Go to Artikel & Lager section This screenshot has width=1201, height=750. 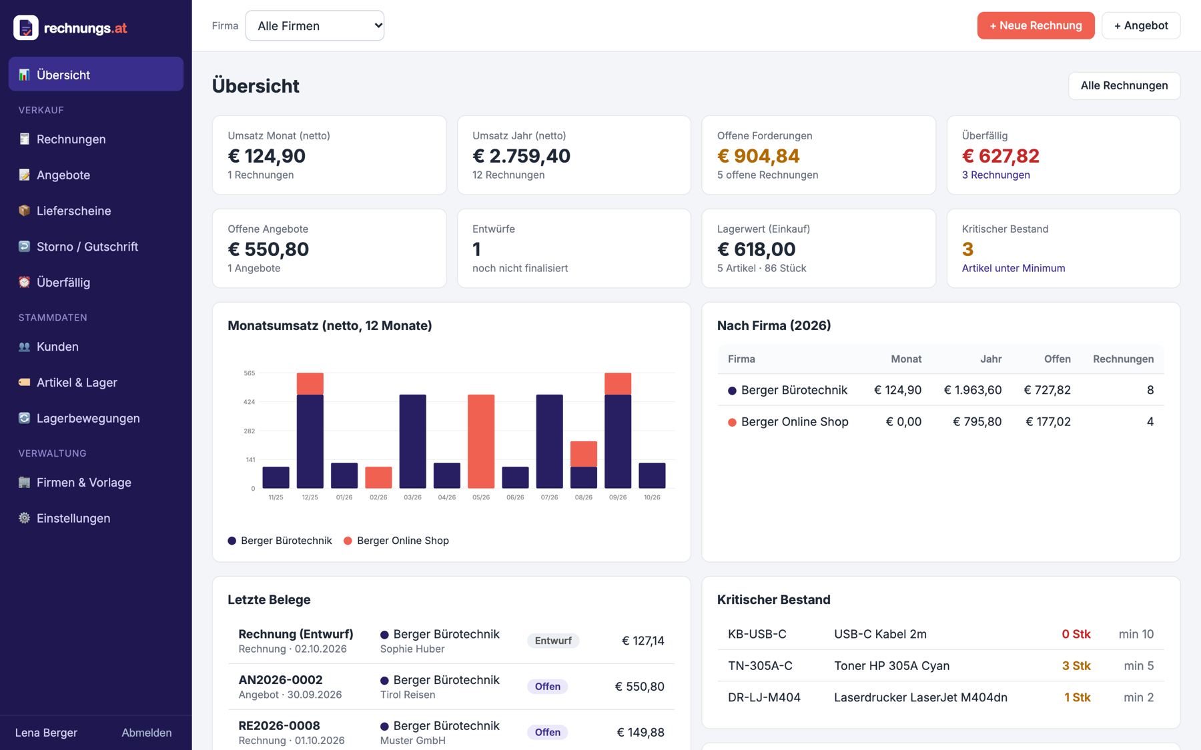click(x=95, y=382)
